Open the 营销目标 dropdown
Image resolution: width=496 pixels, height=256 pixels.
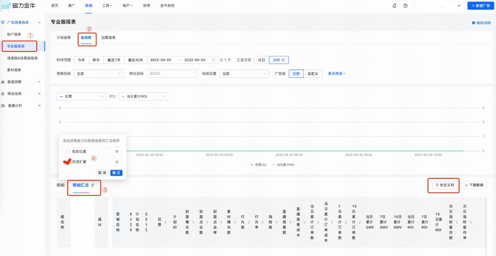[99, 74]
